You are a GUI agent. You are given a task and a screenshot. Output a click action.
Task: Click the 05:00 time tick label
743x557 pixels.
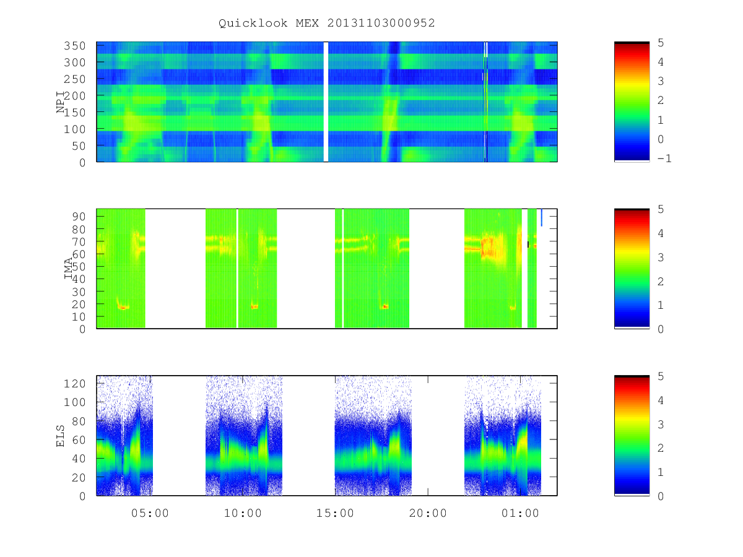click(150, 512)
